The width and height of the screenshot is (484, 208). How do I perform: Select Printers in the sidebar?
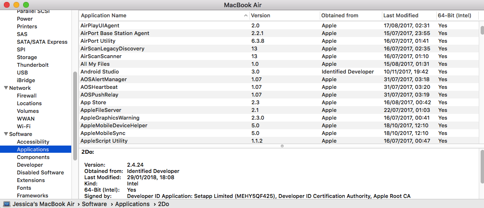click(27, 26)
